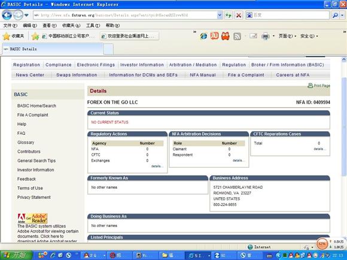Click the system tray clock showing 22:13

pos(337,256)
